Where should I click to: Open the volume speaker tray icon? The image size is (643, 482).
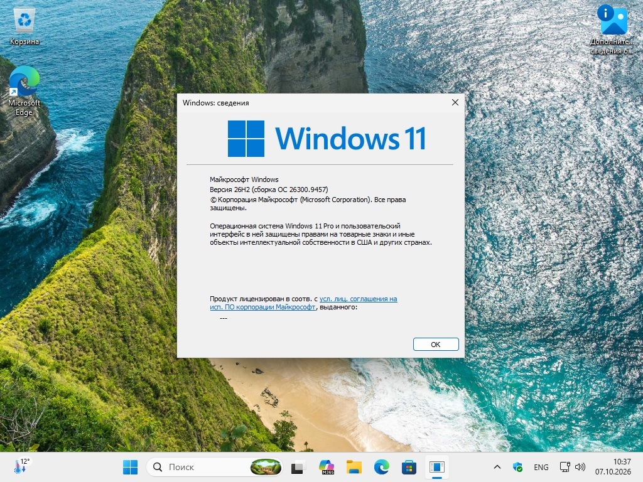[x=580, y=467]
